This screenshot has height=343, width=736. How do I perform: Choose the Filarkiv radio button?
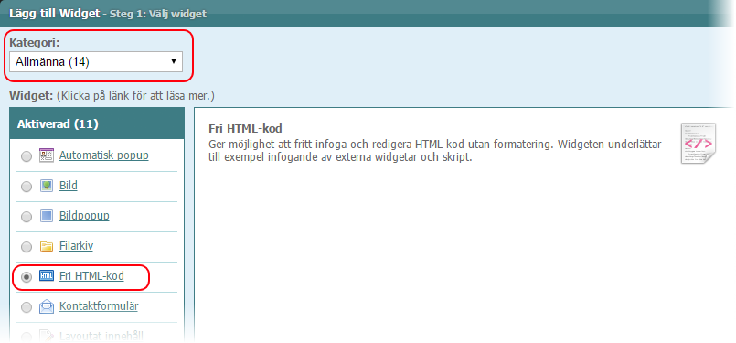click(x=27, y=247)
